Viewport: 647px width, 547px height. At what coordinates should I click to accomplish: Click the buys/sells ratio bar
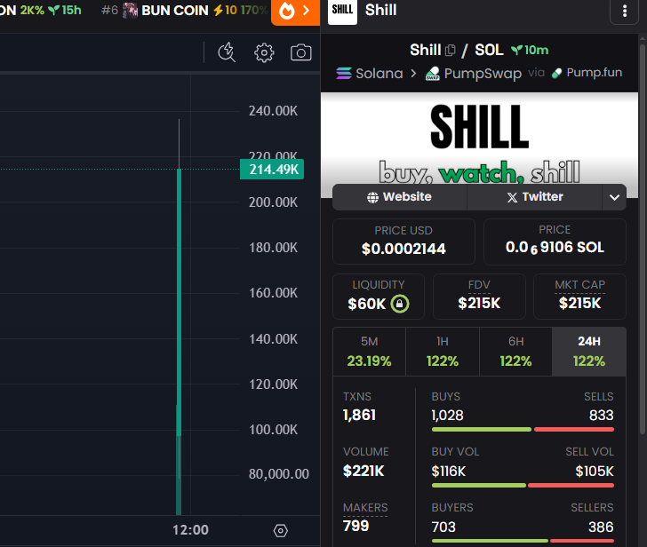pyautogui.click(x=523, y=430)
